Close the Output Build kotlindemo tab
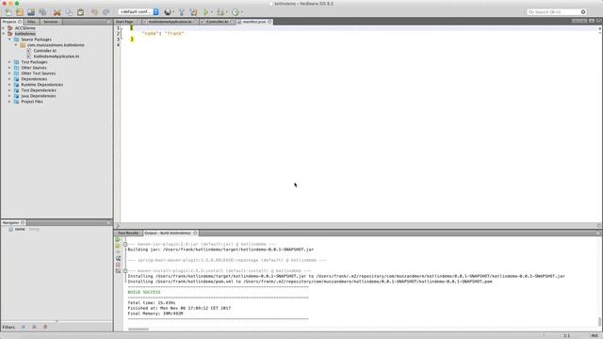This screenshot has height=339, width=603. pyautogui.click(x=195, y=233)
